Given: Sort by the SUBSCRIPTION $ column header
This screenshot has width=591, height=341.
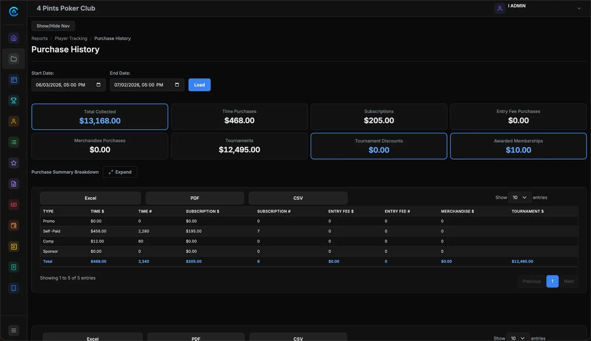Looking at the screenshot, I should click(x=202, y=211).
